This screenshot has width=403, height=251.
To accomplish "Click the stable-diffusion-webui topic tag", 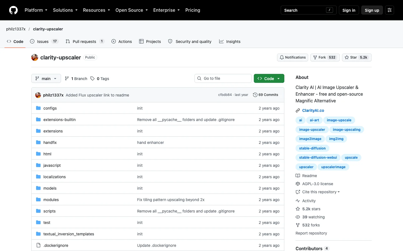I will click(318, 158).
